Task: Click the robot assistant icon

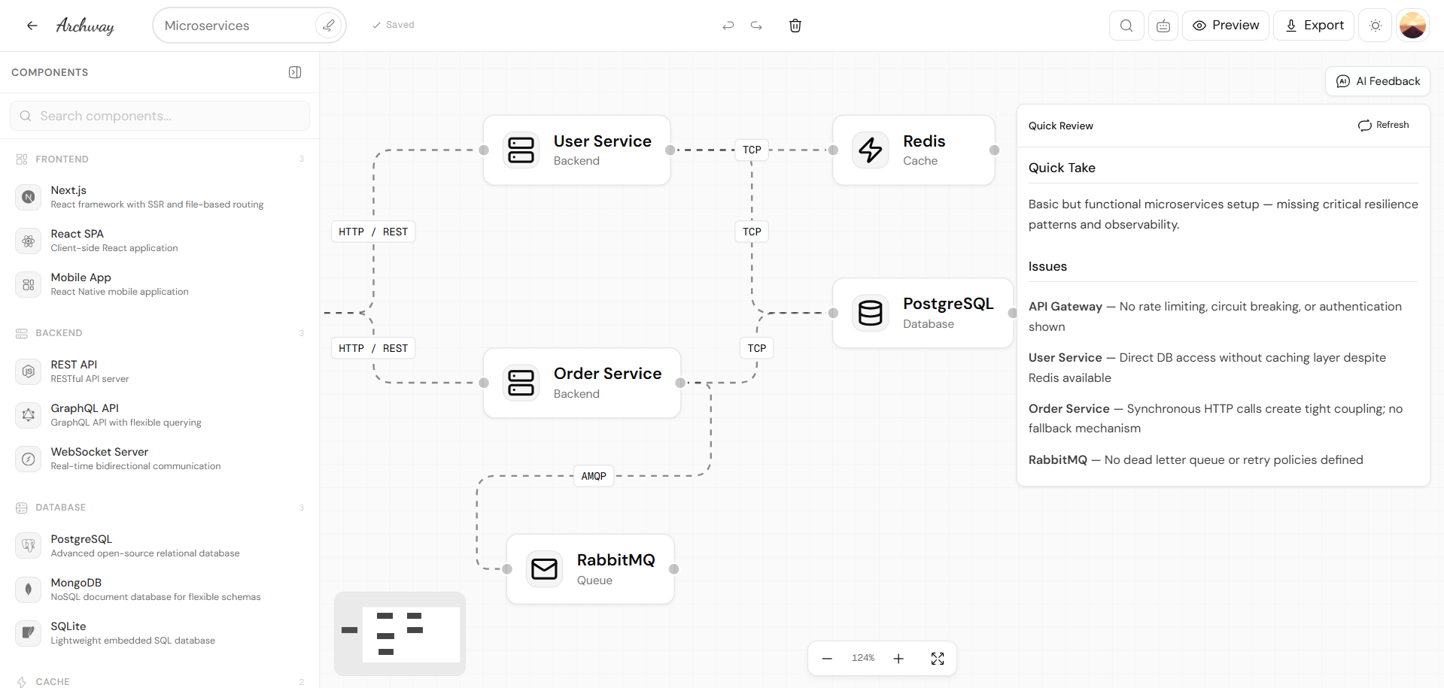Action: pos(1163,26)
